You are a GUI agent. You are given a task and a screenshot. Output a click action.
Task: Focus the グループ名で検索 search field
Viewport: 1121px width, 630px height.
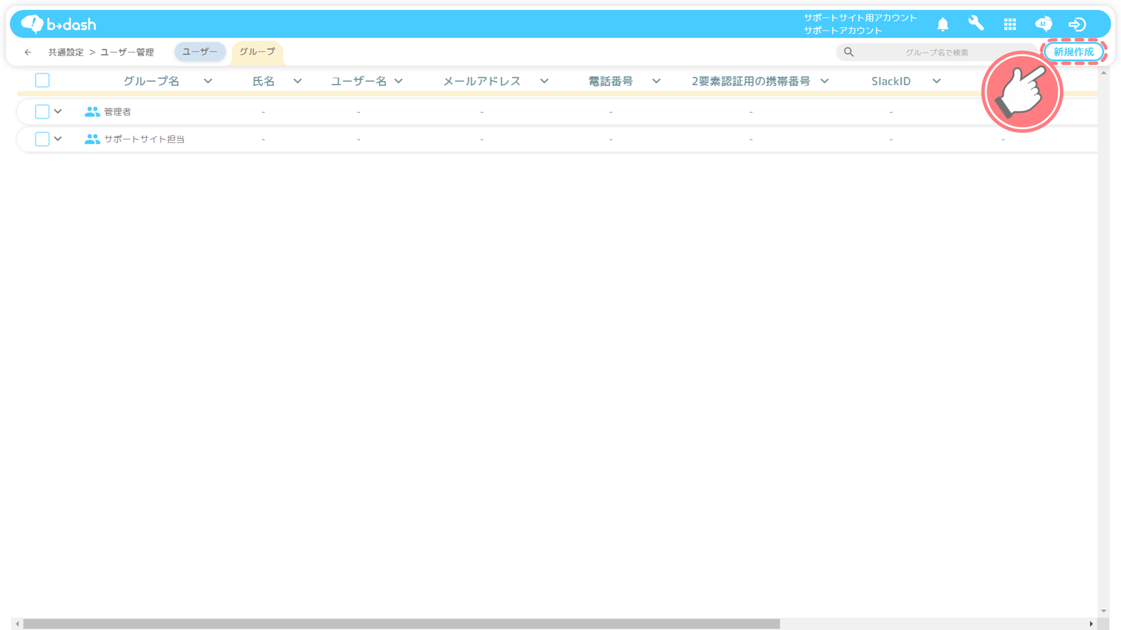click(x=937, y=52)
